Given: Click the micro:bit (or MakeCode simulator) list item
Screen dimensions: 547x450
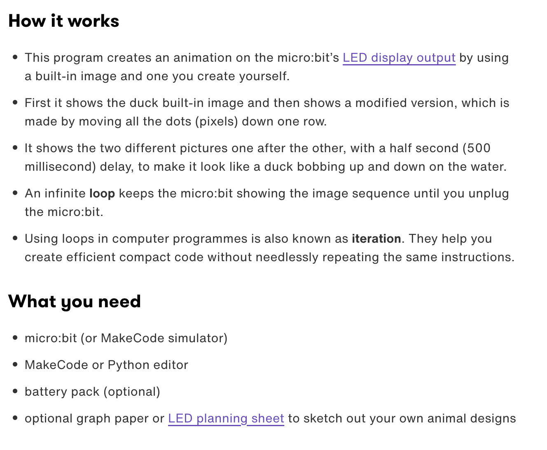Looking at the screenshot, I should (x=126, y=338).
